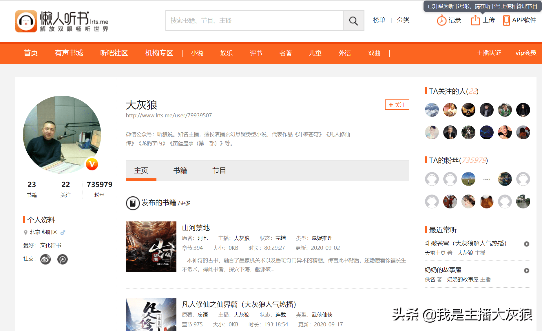This screenshot has height=331, width=542.
Task: Open 听吧社区 in navigation bar
Action: [x=114, y=53]
